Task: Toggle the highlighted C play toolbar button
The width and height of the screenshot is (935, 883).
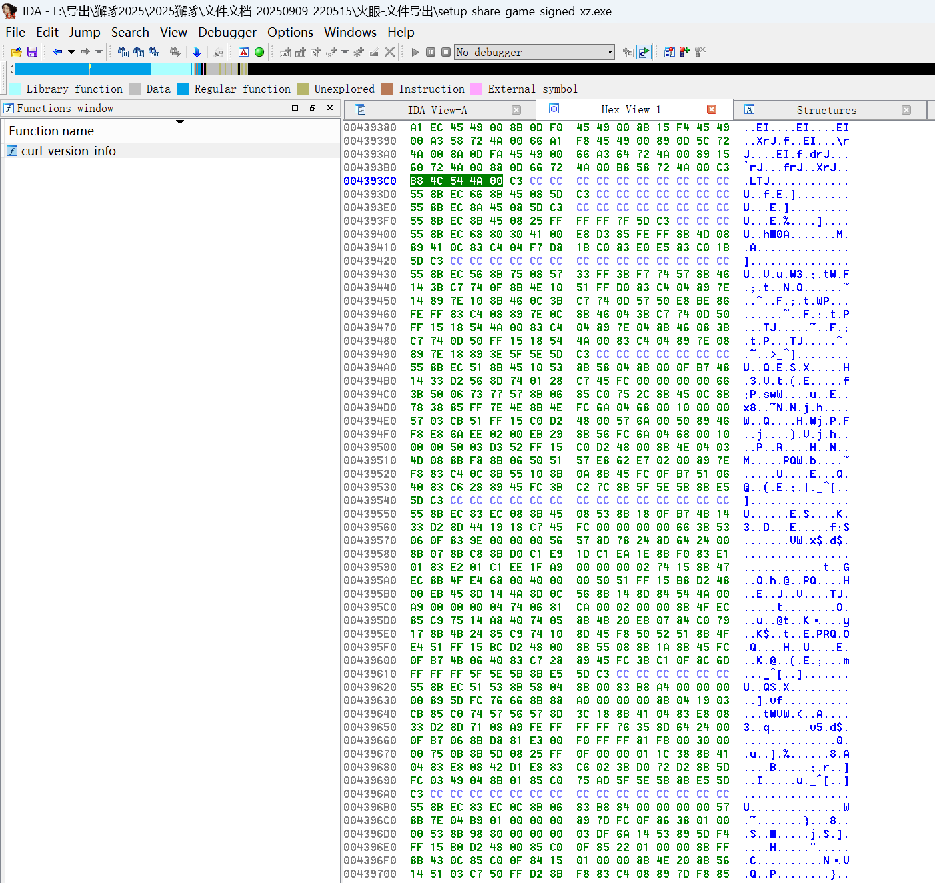Action: tap(644, 52)
